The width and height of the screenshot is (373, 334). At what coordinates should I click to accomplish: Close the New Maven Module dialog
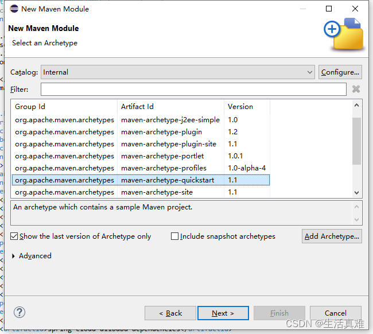[x=355, y=9]
